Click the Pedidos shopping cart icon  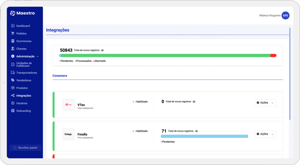coord(13,33)
